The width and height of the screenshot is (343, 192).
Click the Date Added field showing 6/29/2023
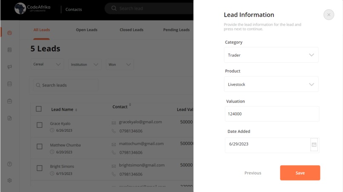tap(272, 145)
